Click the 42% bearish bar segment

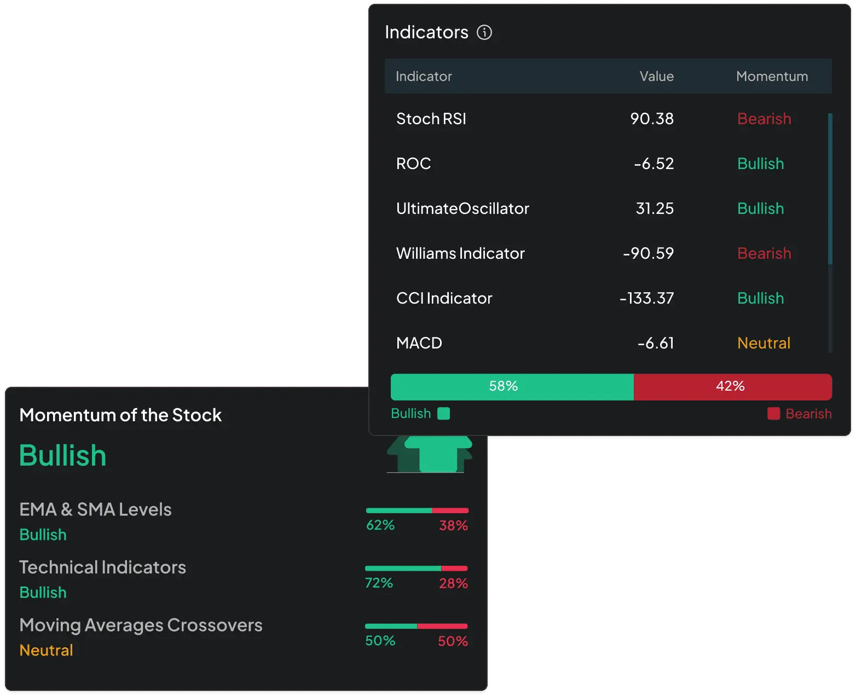point(733,387)
